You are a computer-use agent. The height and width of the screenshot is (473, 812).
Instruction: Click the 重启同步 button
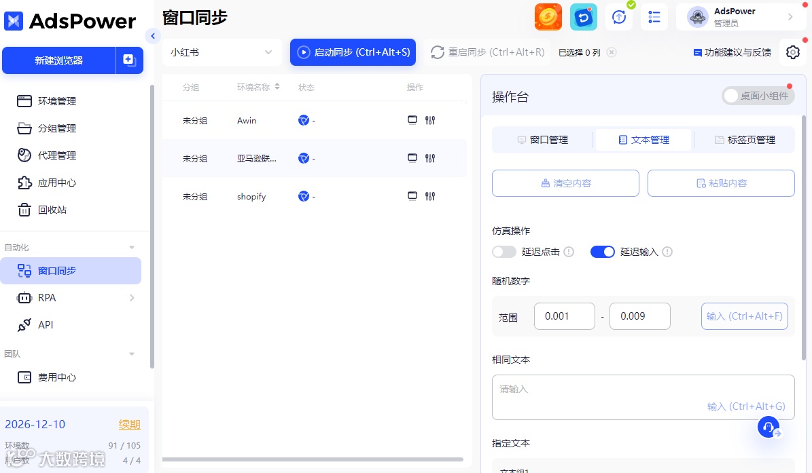tap(487, 52)
